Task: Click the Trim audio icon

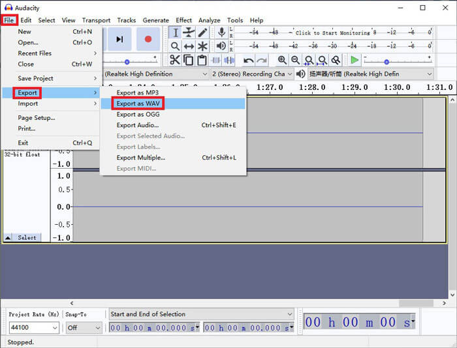Action: (215, 60)
